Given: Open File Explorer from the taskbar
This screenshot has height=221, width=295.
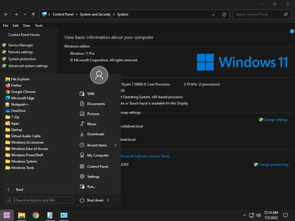Looking at the screenshot, I should tap(21, 215).
